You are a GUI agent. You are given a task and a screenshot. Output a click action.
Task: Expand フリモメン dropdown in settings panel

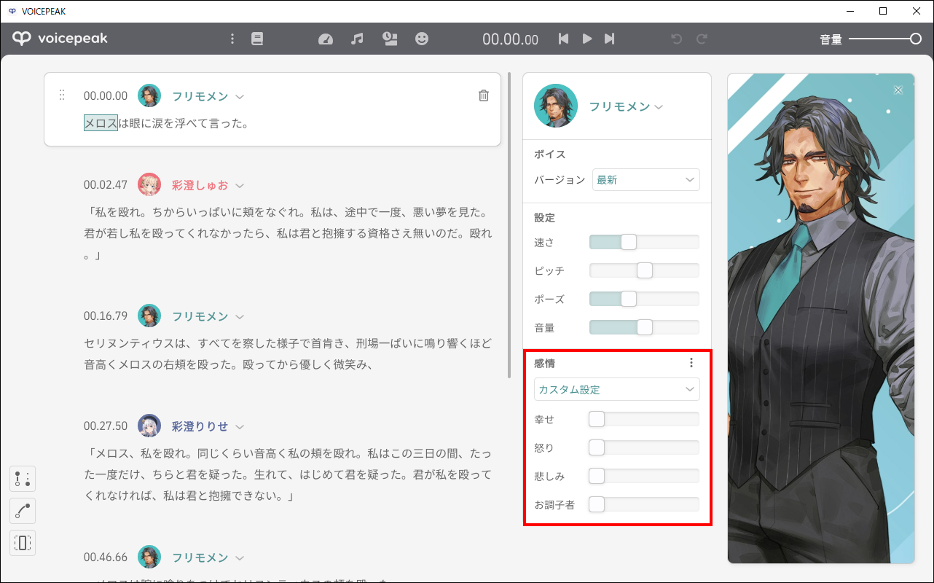coord(659,107)
